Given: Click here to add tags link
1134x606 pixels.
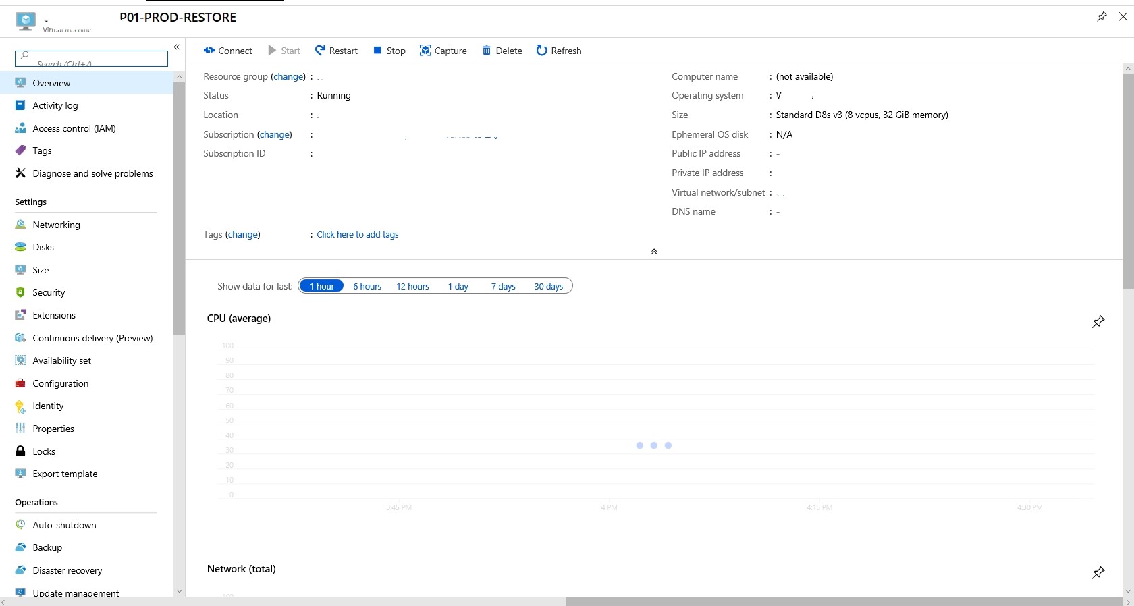Looking at the screenshot, I should click(358, 234).
